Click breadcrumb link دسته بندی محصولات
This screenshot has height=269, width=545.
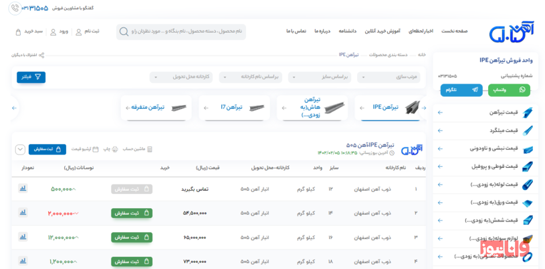tap(388, 55)
